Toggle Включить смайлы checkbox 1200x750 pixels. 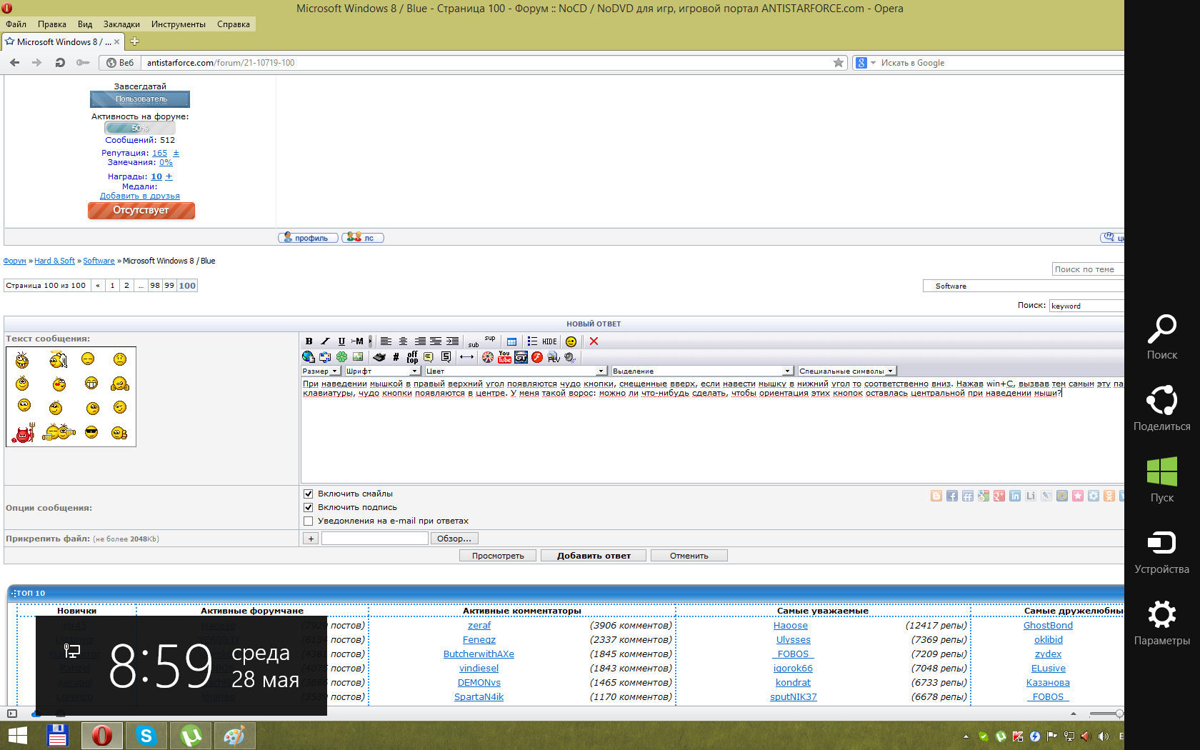(309, 494)
